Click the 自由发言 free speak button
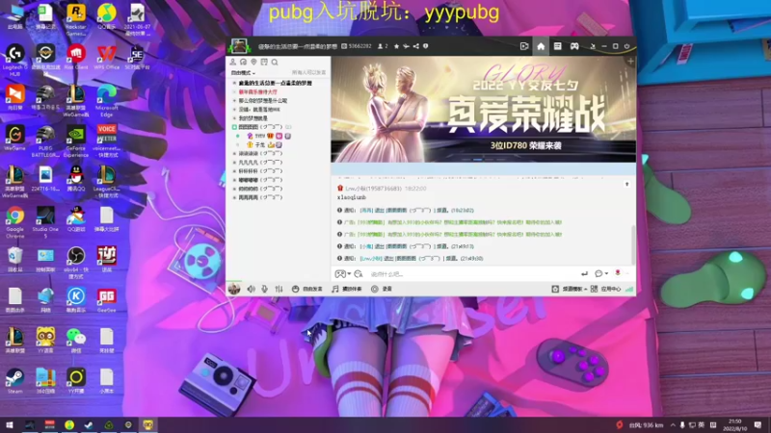 pos(306,290)
